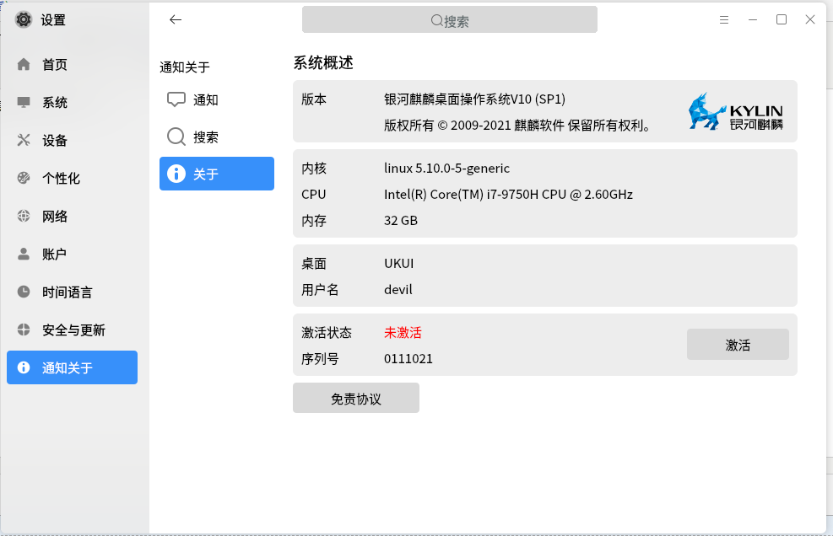Click the 系统概述 heading
Screen dimensions: 833x536
(323, 62)
